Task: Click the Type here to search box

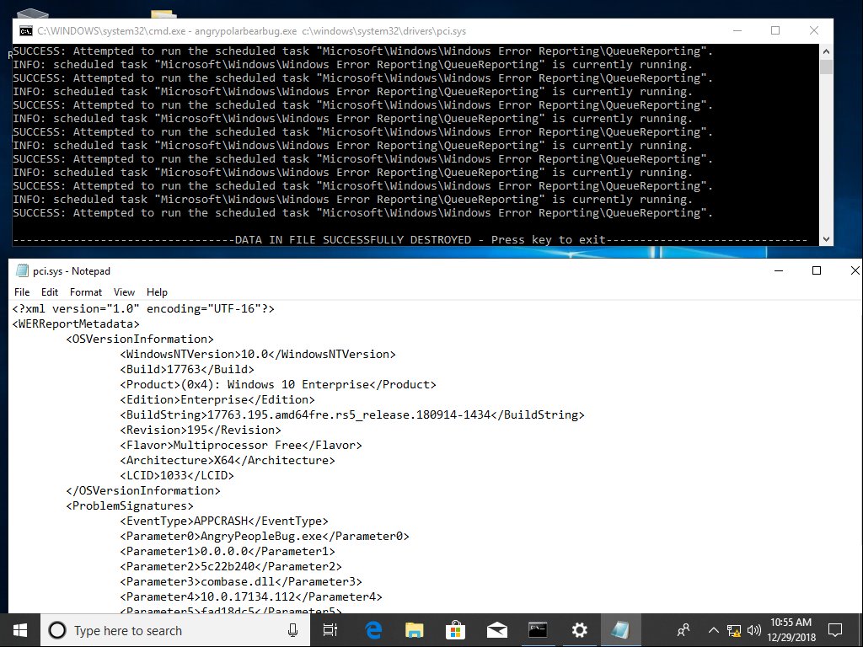Action: 174,630
